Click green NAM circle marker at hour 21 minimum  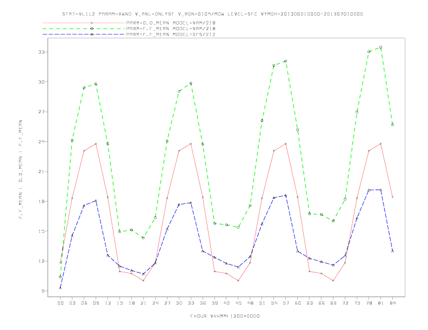(143, 238)
